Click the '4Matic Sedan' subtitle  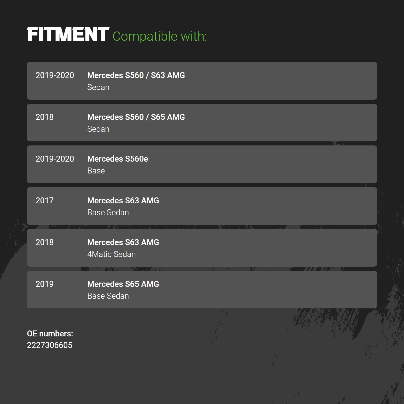point(112,254)
